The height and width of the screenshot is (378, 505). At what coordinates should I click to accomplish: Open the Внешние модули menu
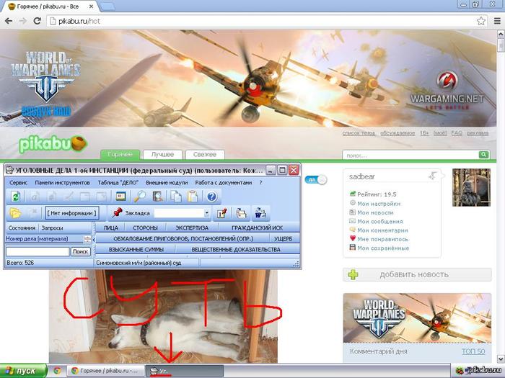(167, 183)
